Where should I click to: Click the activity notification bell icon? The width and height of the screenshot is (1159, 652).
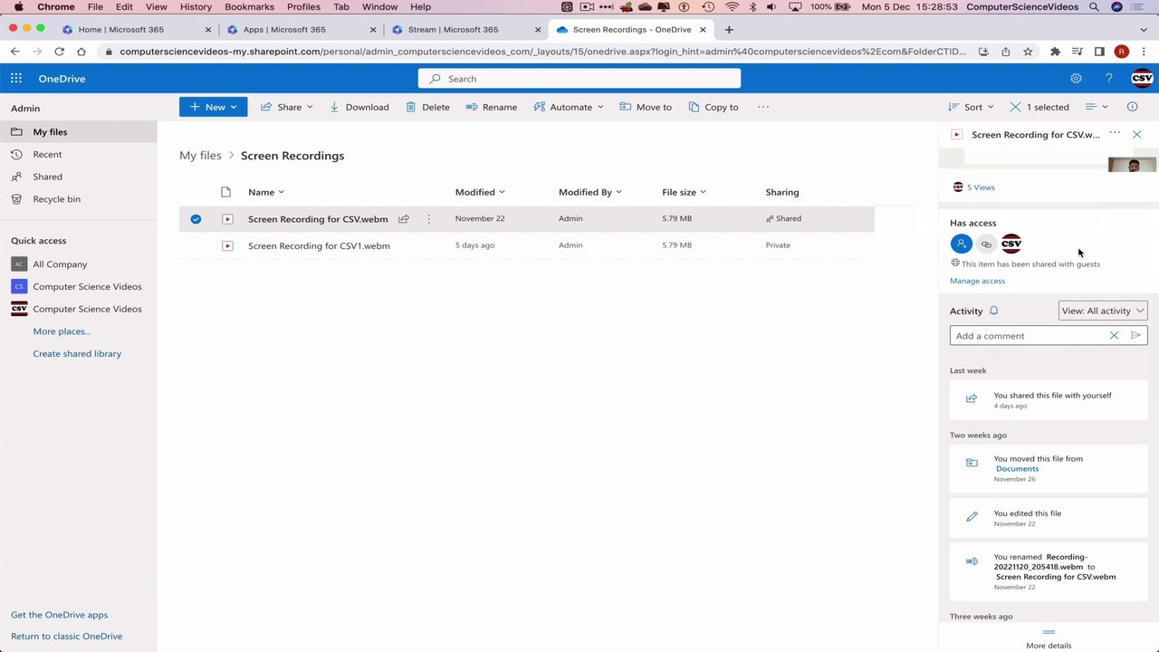click(x=993, y=311)
